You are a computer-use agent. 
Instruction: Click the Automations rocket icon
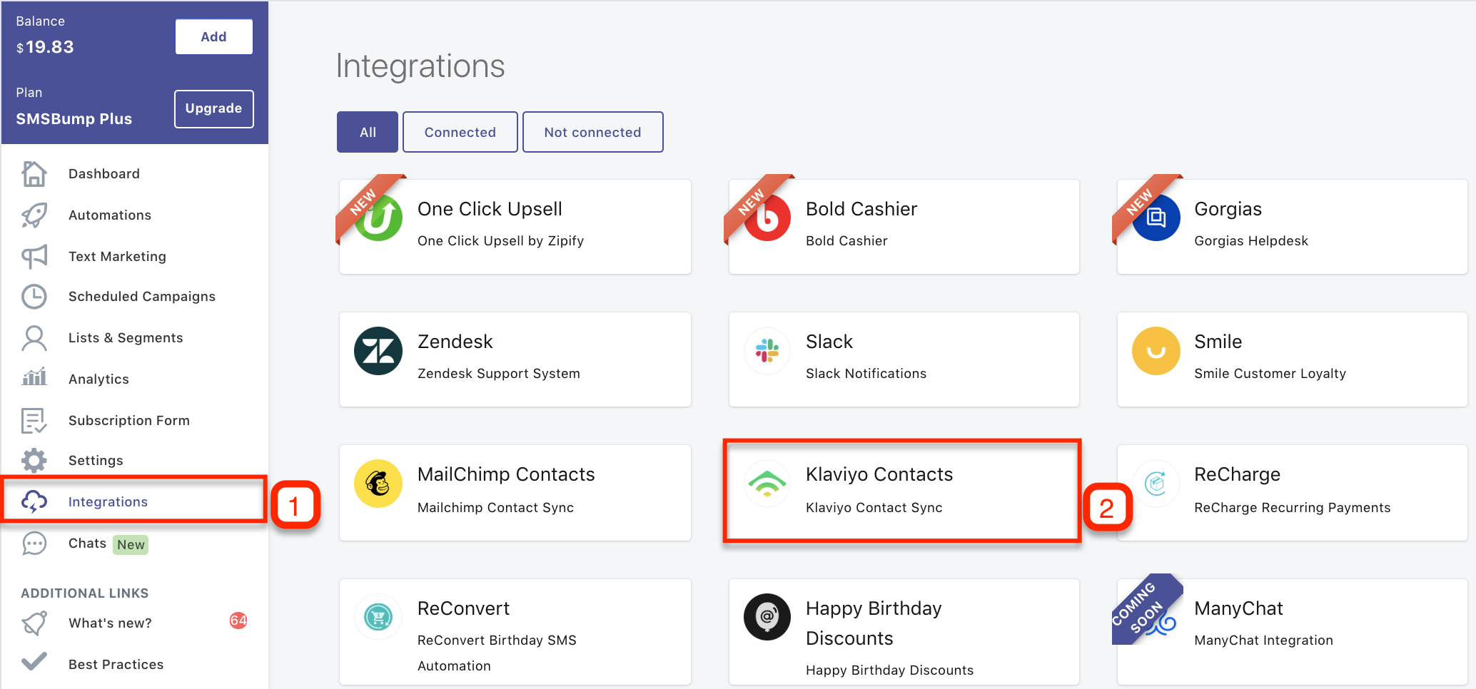click(x=34, y=215)
